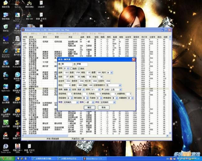This screenshot has width=202, height=161.
Task: Launch the 腾讯QQ desktop shortcut
Action: pos(6,136)
